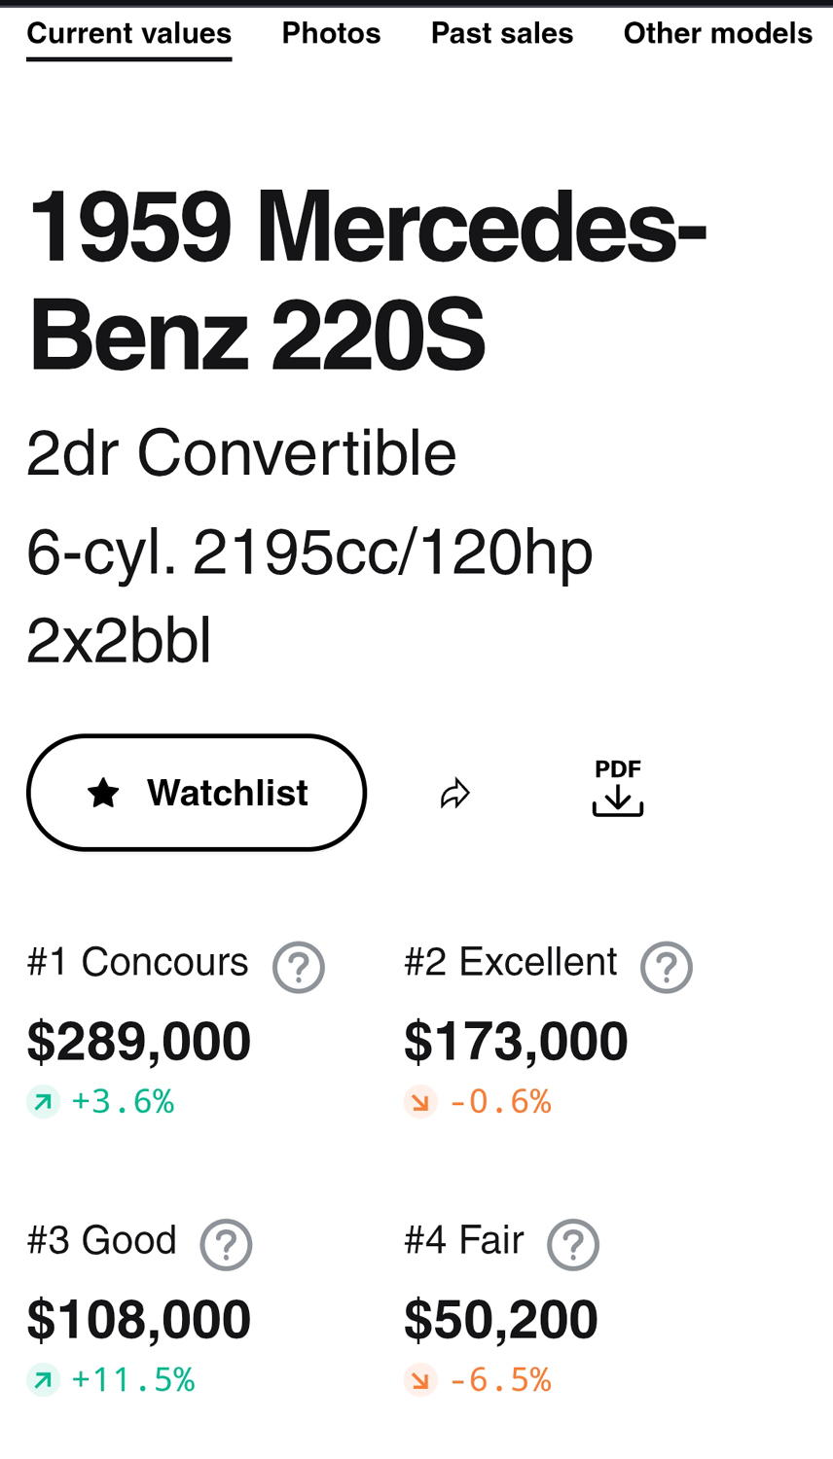Click the down-trend arrow beside -6.5%

pyautogui.click(x=420, y=1380)
